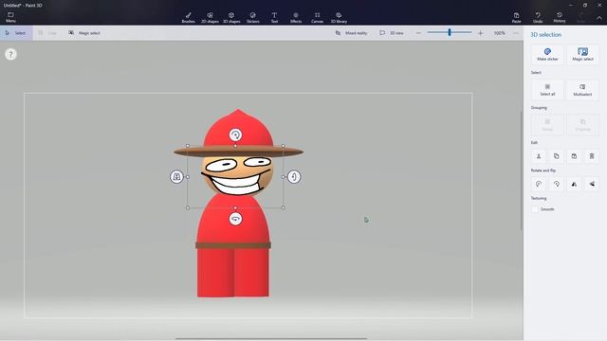
Task: Choose the Select tool in toolbar
Action: [16, 33]
